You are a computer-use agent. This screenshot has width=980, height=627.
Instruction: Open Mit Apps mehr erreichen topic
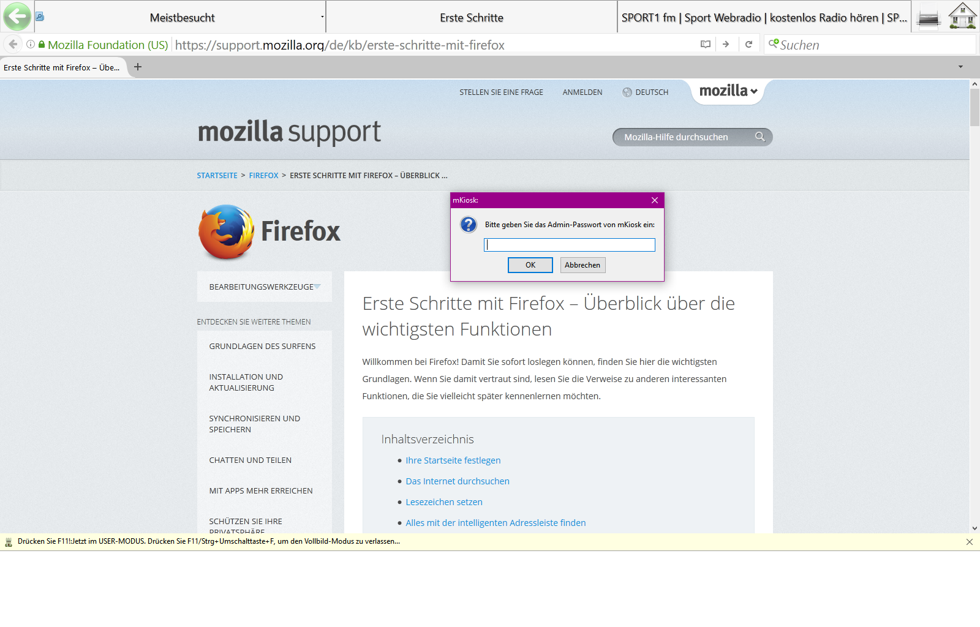pyautogui.click(x=261, y=491)
